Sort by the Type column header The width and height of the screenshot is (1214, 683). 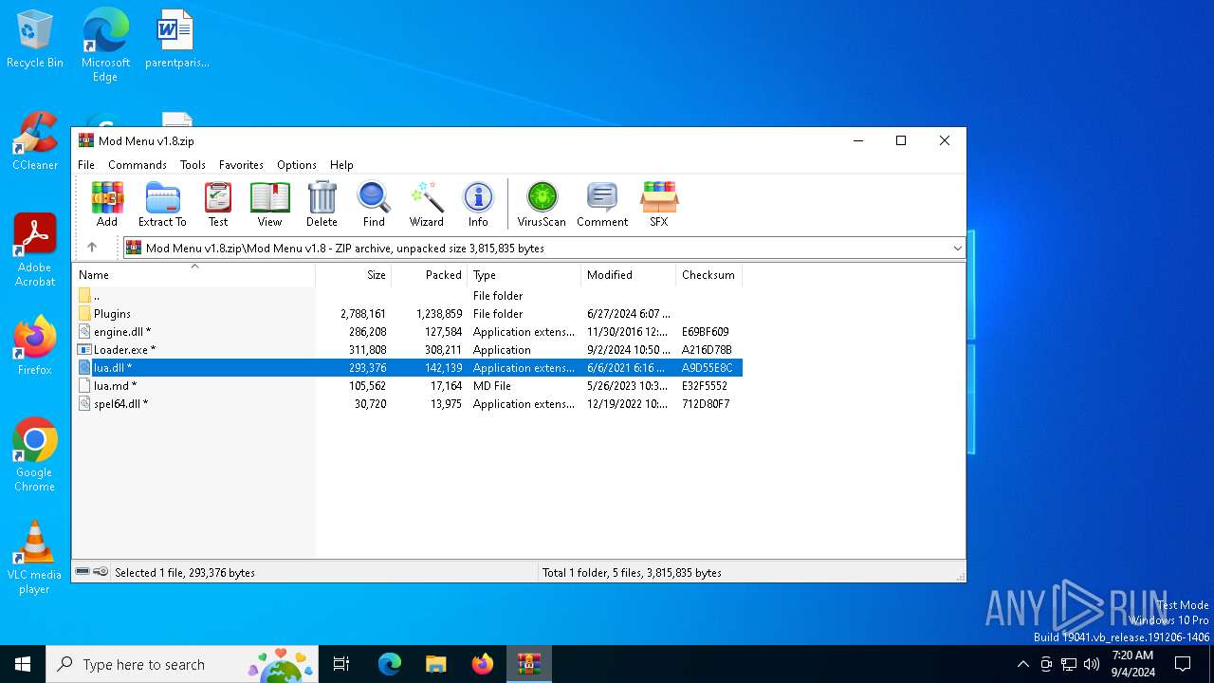tap(524, 275)
